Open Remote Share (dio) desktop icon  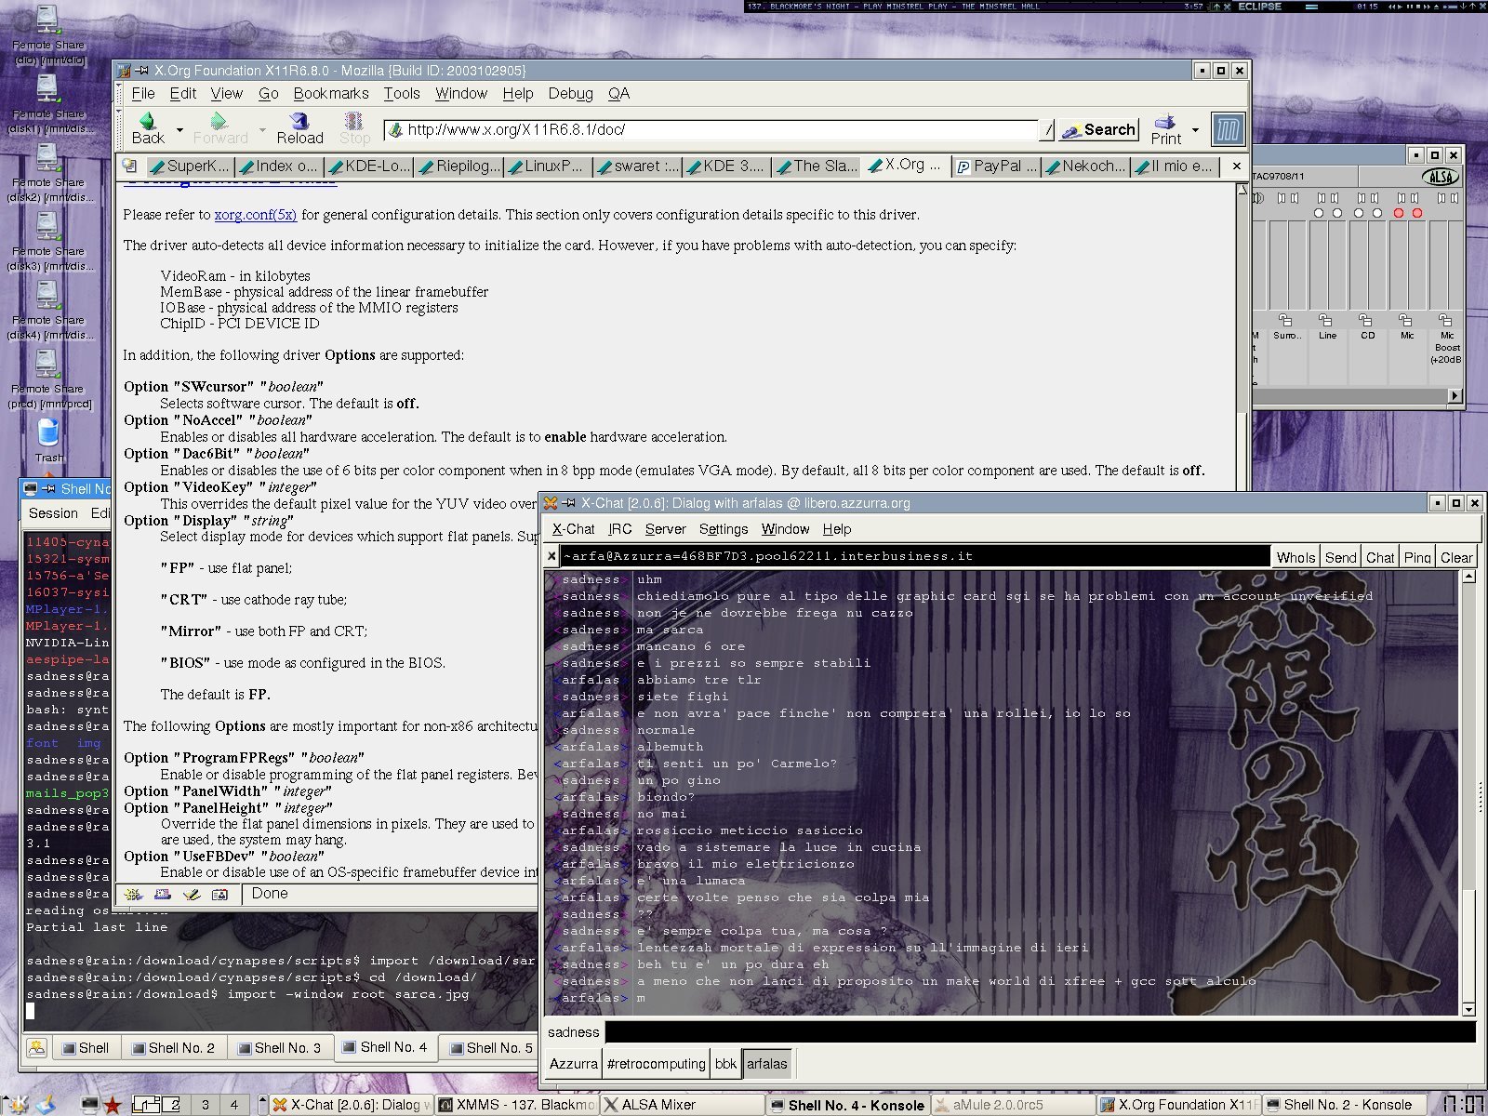point(48,36)
